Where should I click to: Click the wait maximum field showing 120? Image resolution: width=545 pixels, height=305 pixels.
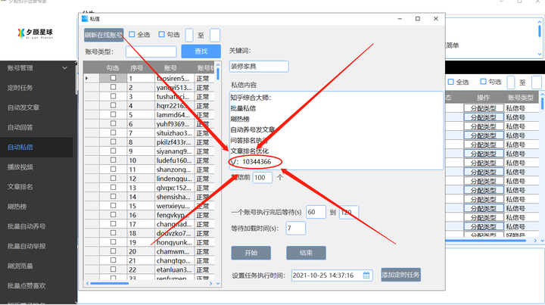(349, 212)
